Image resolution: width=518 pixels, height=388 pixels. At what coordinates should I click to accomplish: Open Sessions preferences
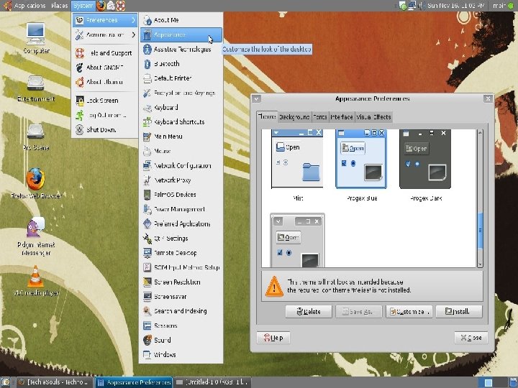(181, 325)
